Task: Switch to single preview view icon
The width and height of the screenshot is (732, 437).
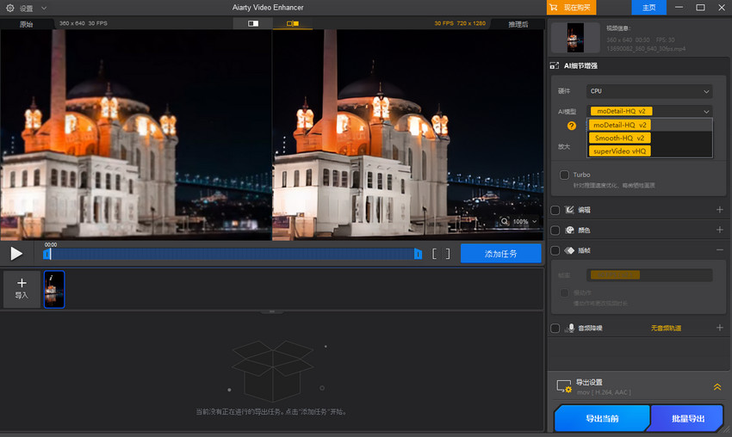Action: (253, 23)
